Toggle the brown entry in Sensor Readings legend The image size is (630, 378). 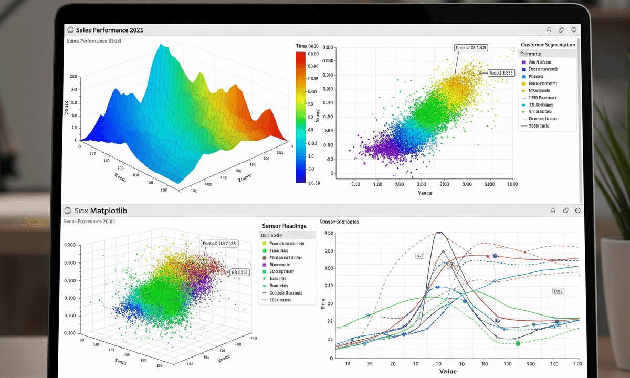265,258
